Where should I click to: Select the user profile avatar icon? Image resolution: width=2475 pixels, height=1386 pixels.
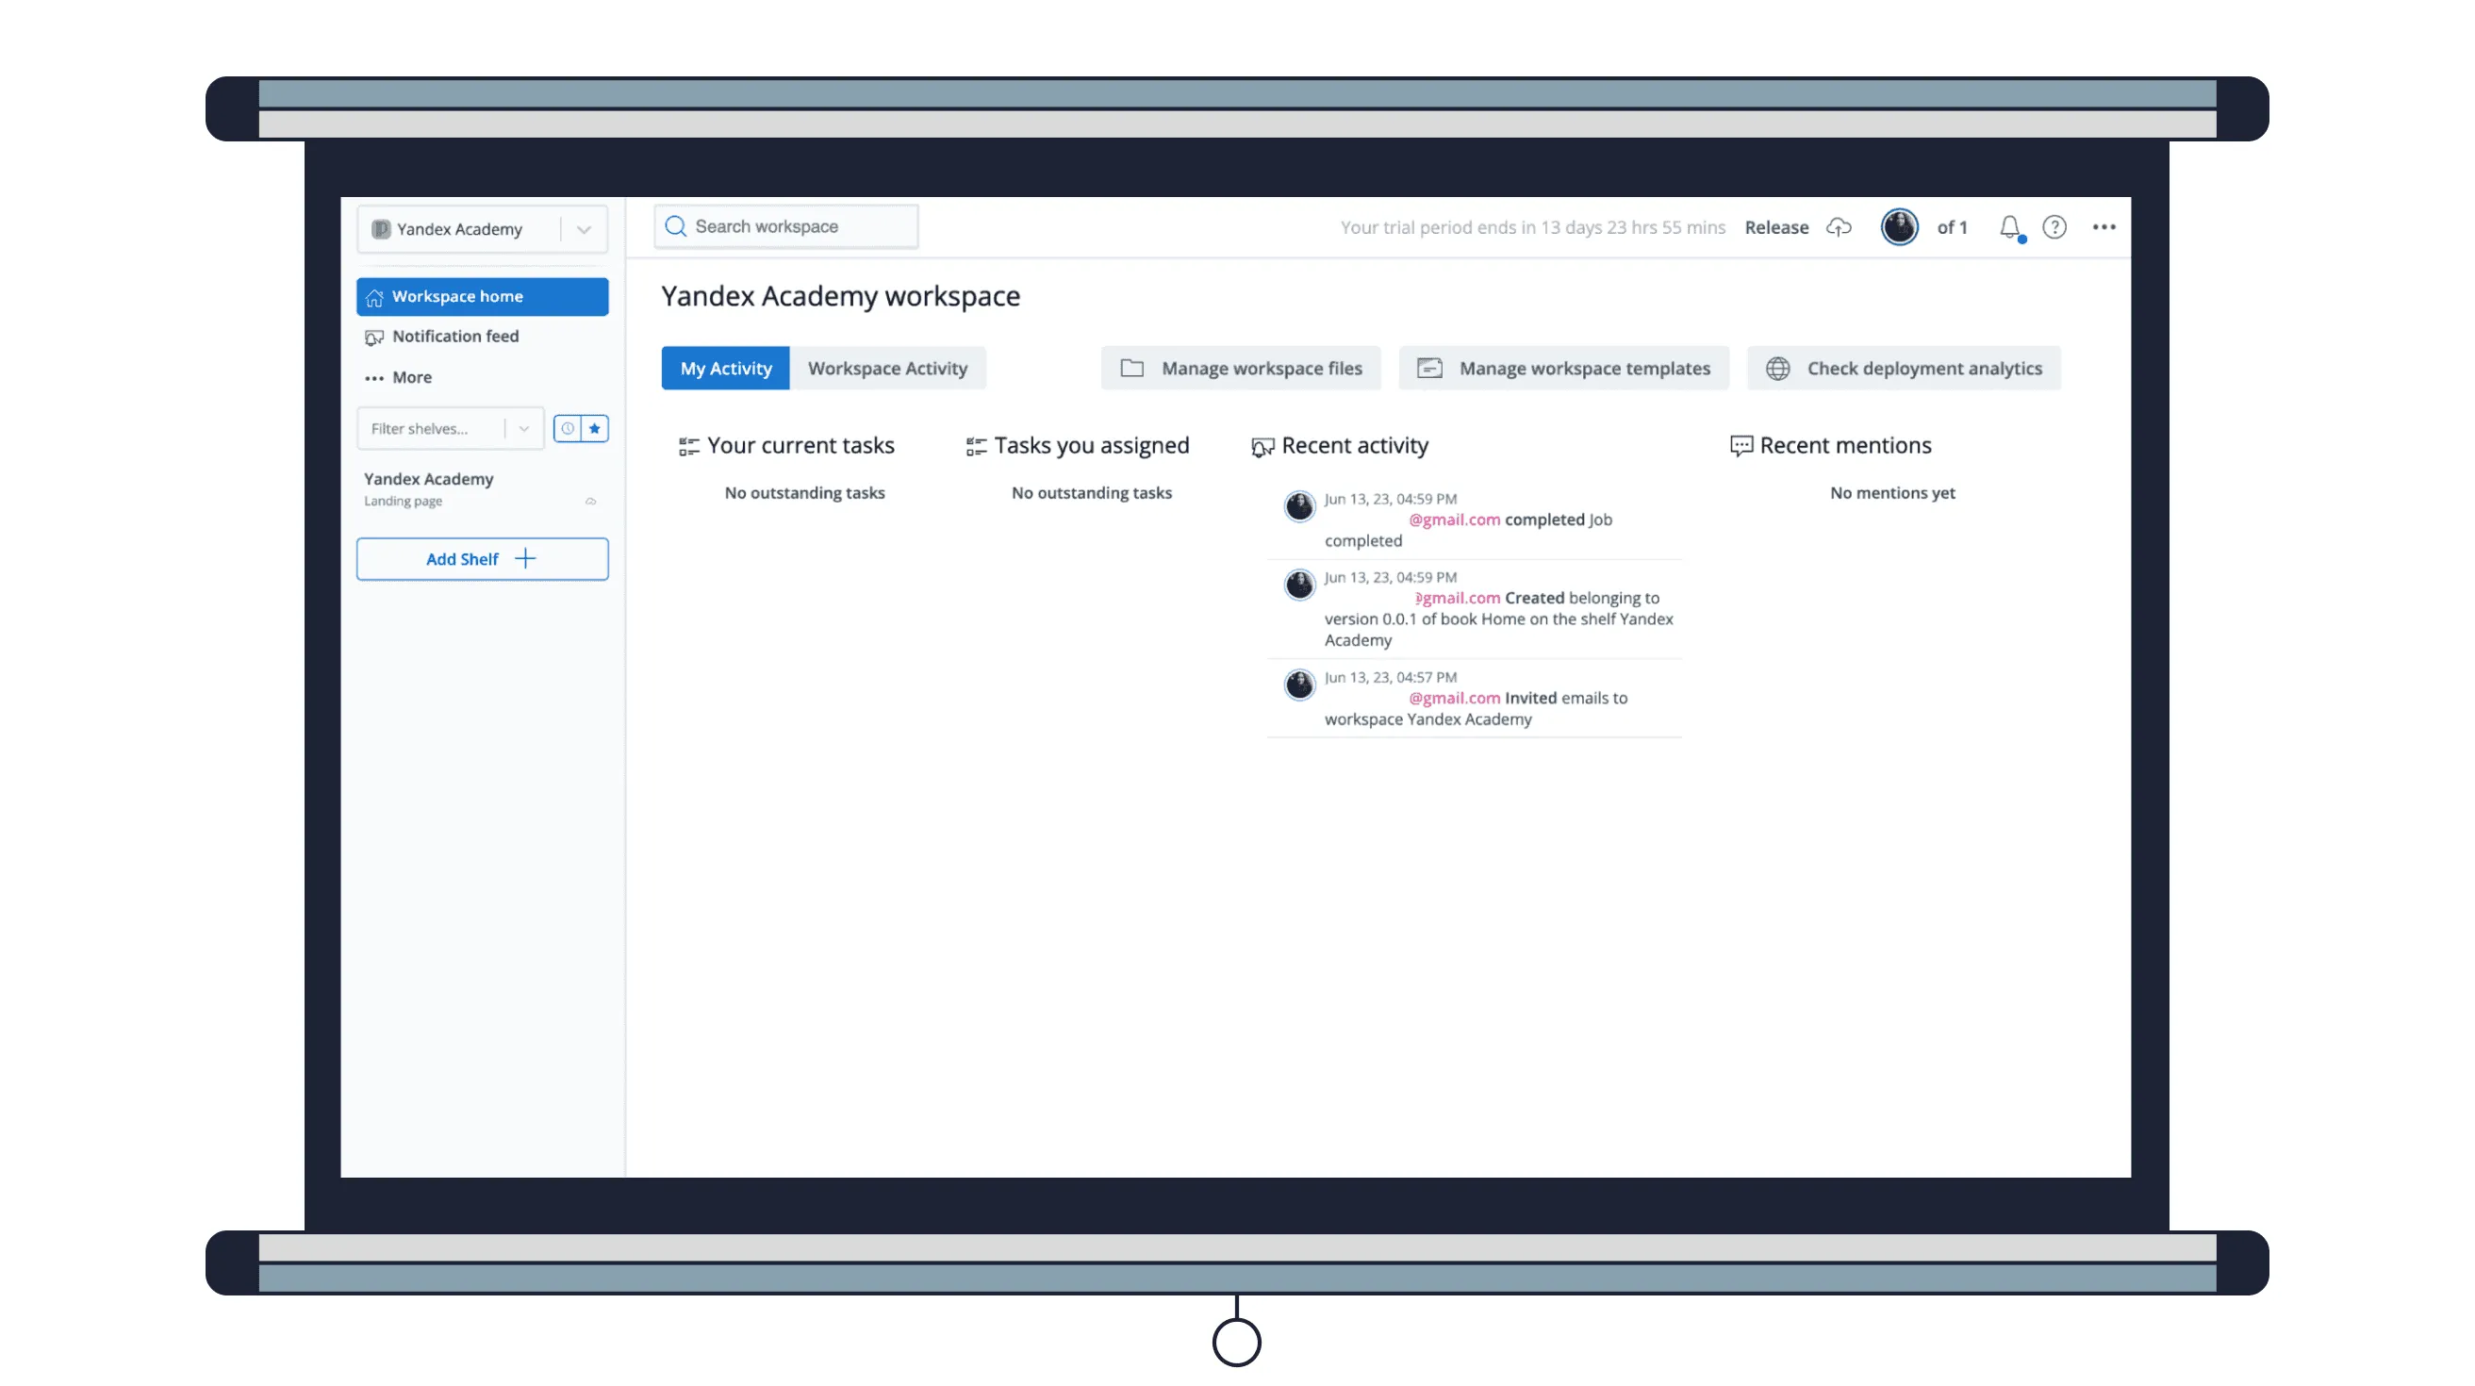click(1901, 226)
